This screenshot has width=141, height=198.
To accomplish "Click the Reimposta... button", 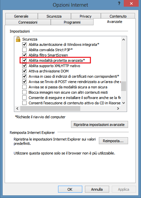I will 113,141.
